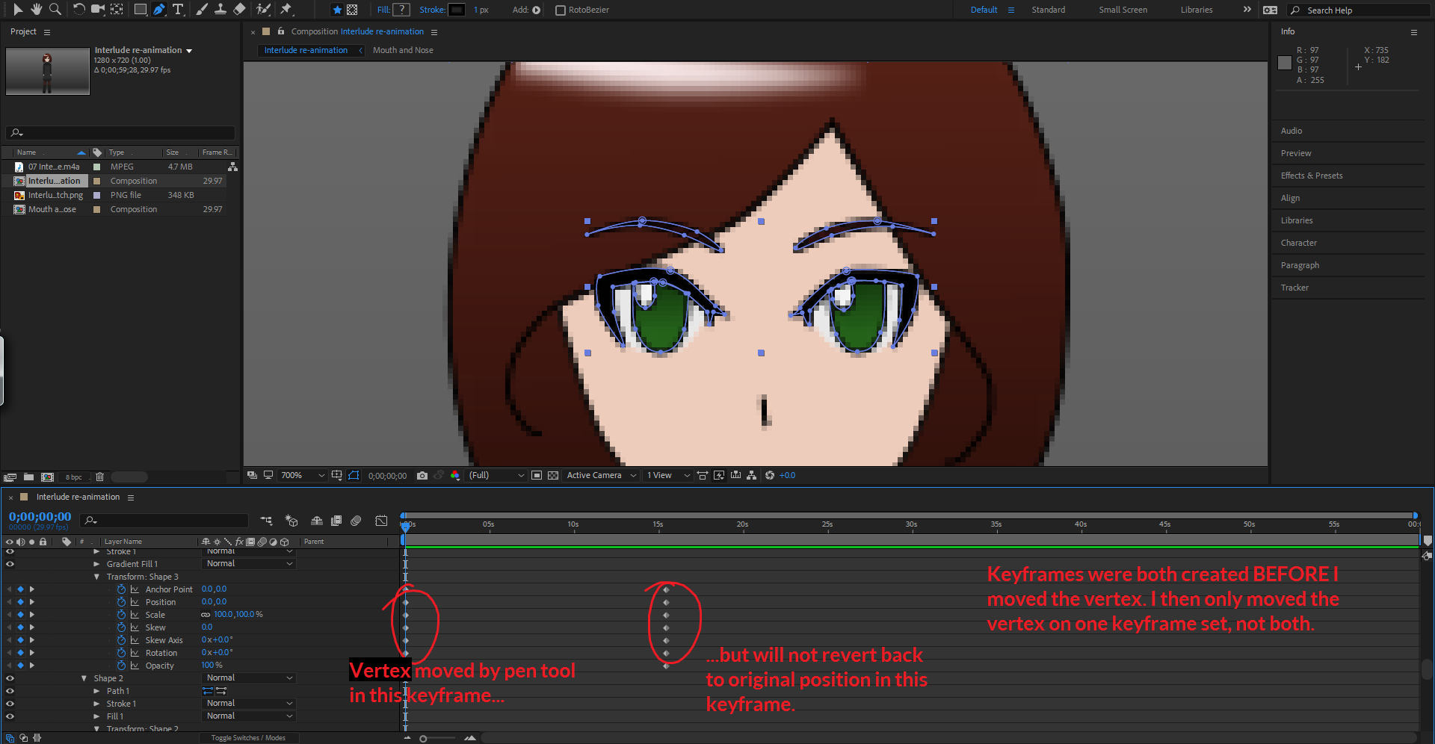This screenshot has width=1435, height=744.
Task: Take a snapshot with camera icon
Action: point(422,475)
